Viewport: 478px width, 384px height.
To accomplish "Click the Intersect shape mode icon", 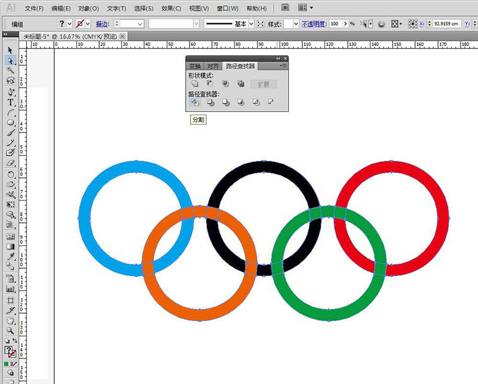I will click(225, 84).
